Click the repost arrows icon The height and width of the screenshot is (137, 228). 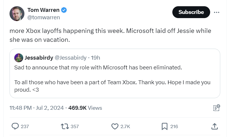click(x=64, y=126)
